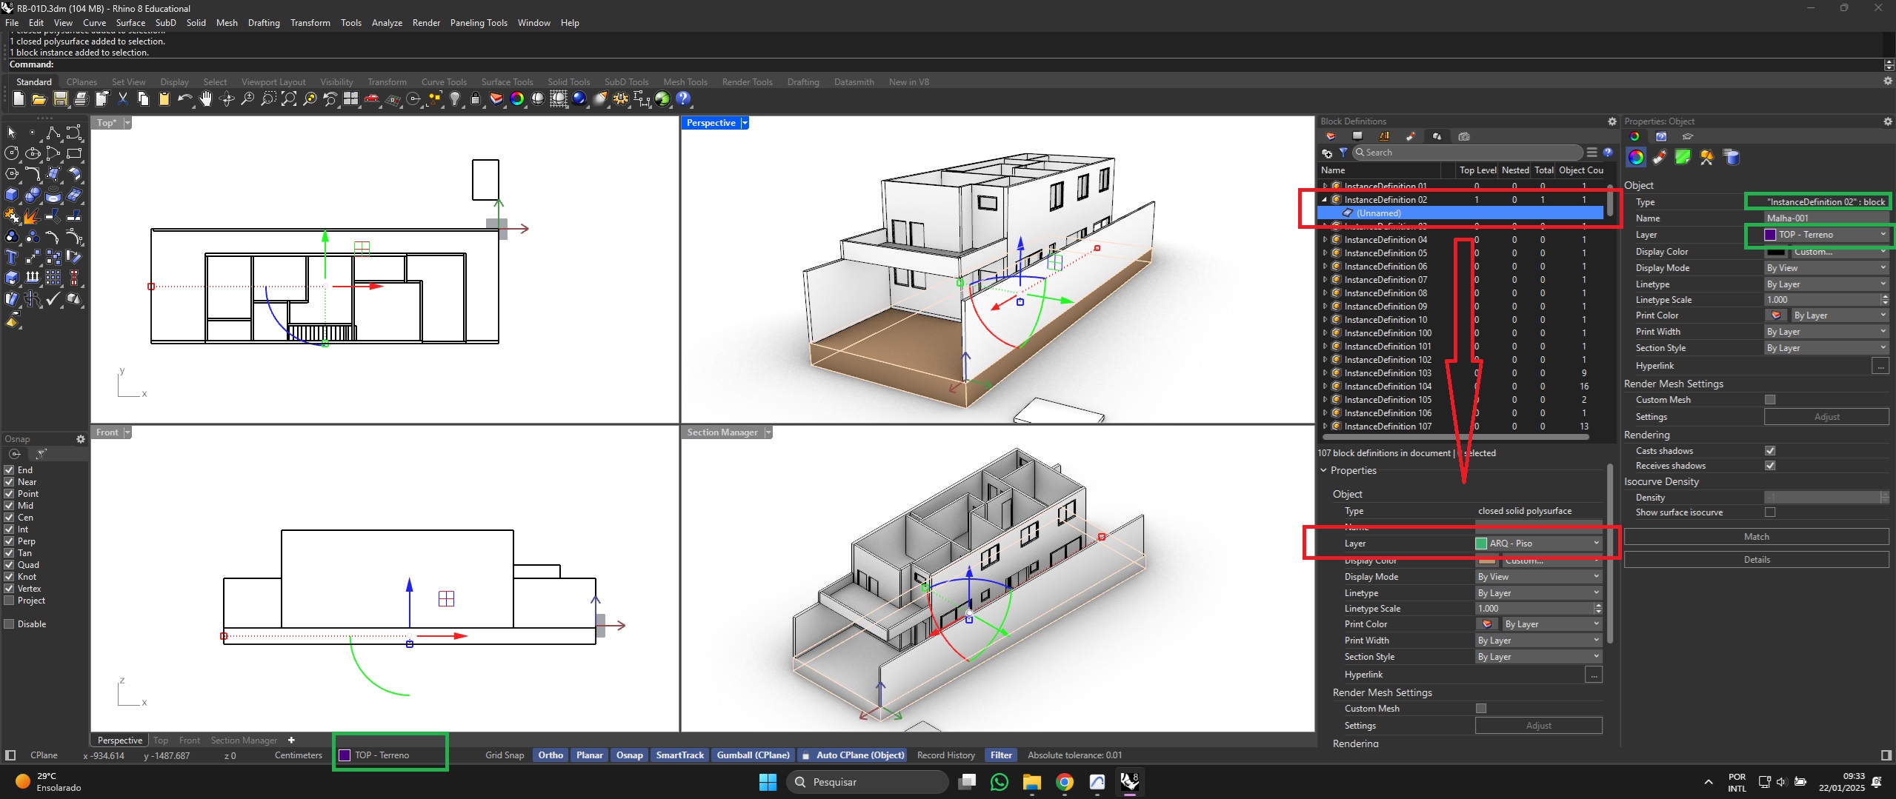Viewport: 1896px width, 799px height.
Task: Click the Match button
Action: [x=1755, y=537]
